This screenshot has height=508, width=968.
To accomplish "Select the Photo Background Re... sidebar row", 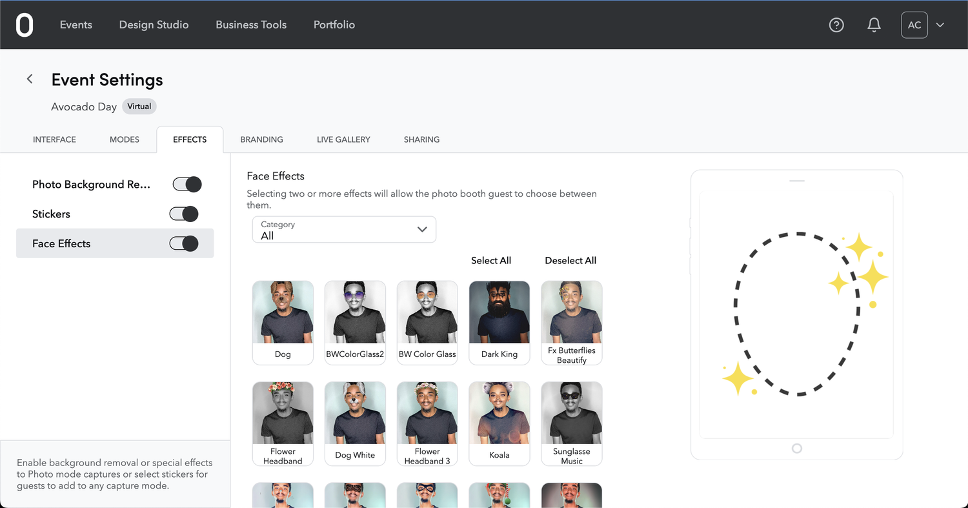I will (115, 185).
